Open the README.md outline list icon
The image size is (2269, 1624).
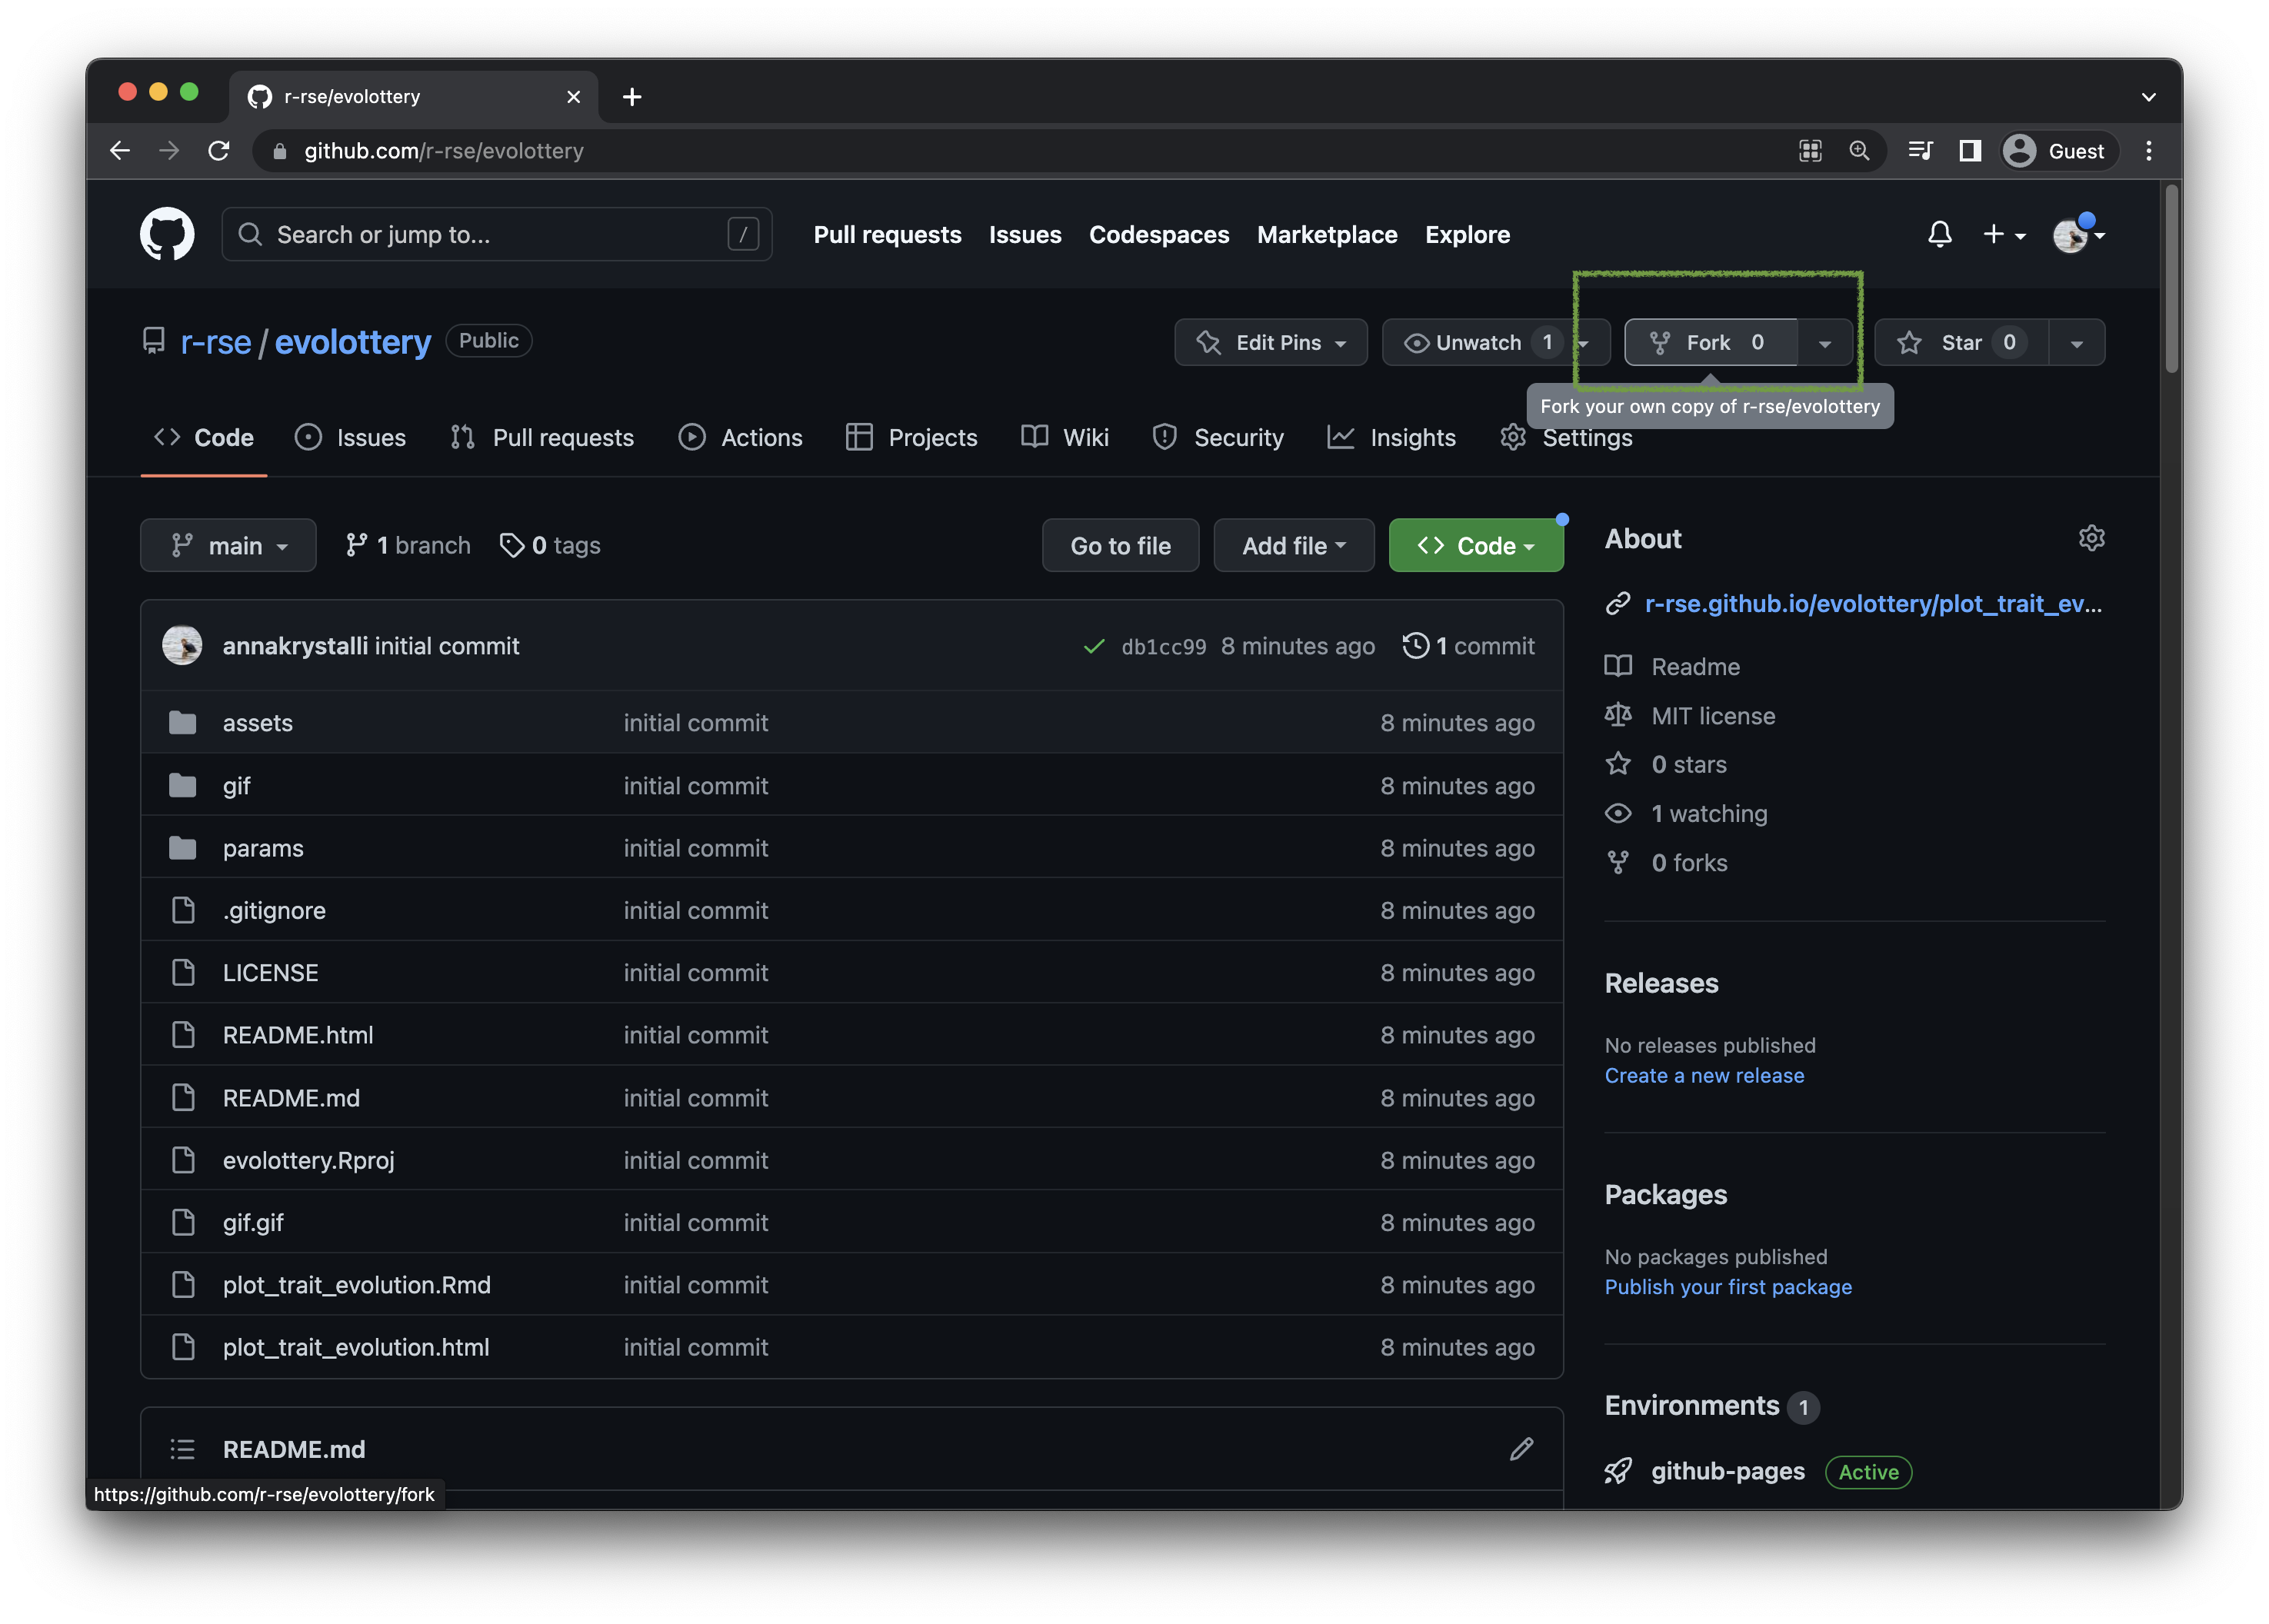(x=182, y=1448)
